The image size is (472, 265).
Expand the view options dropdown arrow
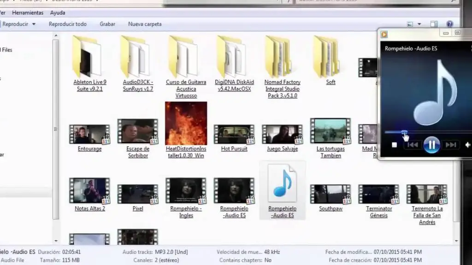coord(419,24)
